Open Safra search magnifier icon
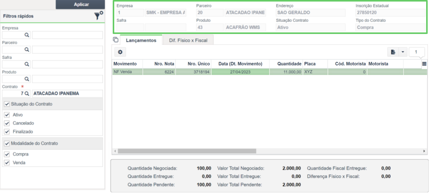The height and width of the screenshot is (193, 430). (x=27, y=64)
